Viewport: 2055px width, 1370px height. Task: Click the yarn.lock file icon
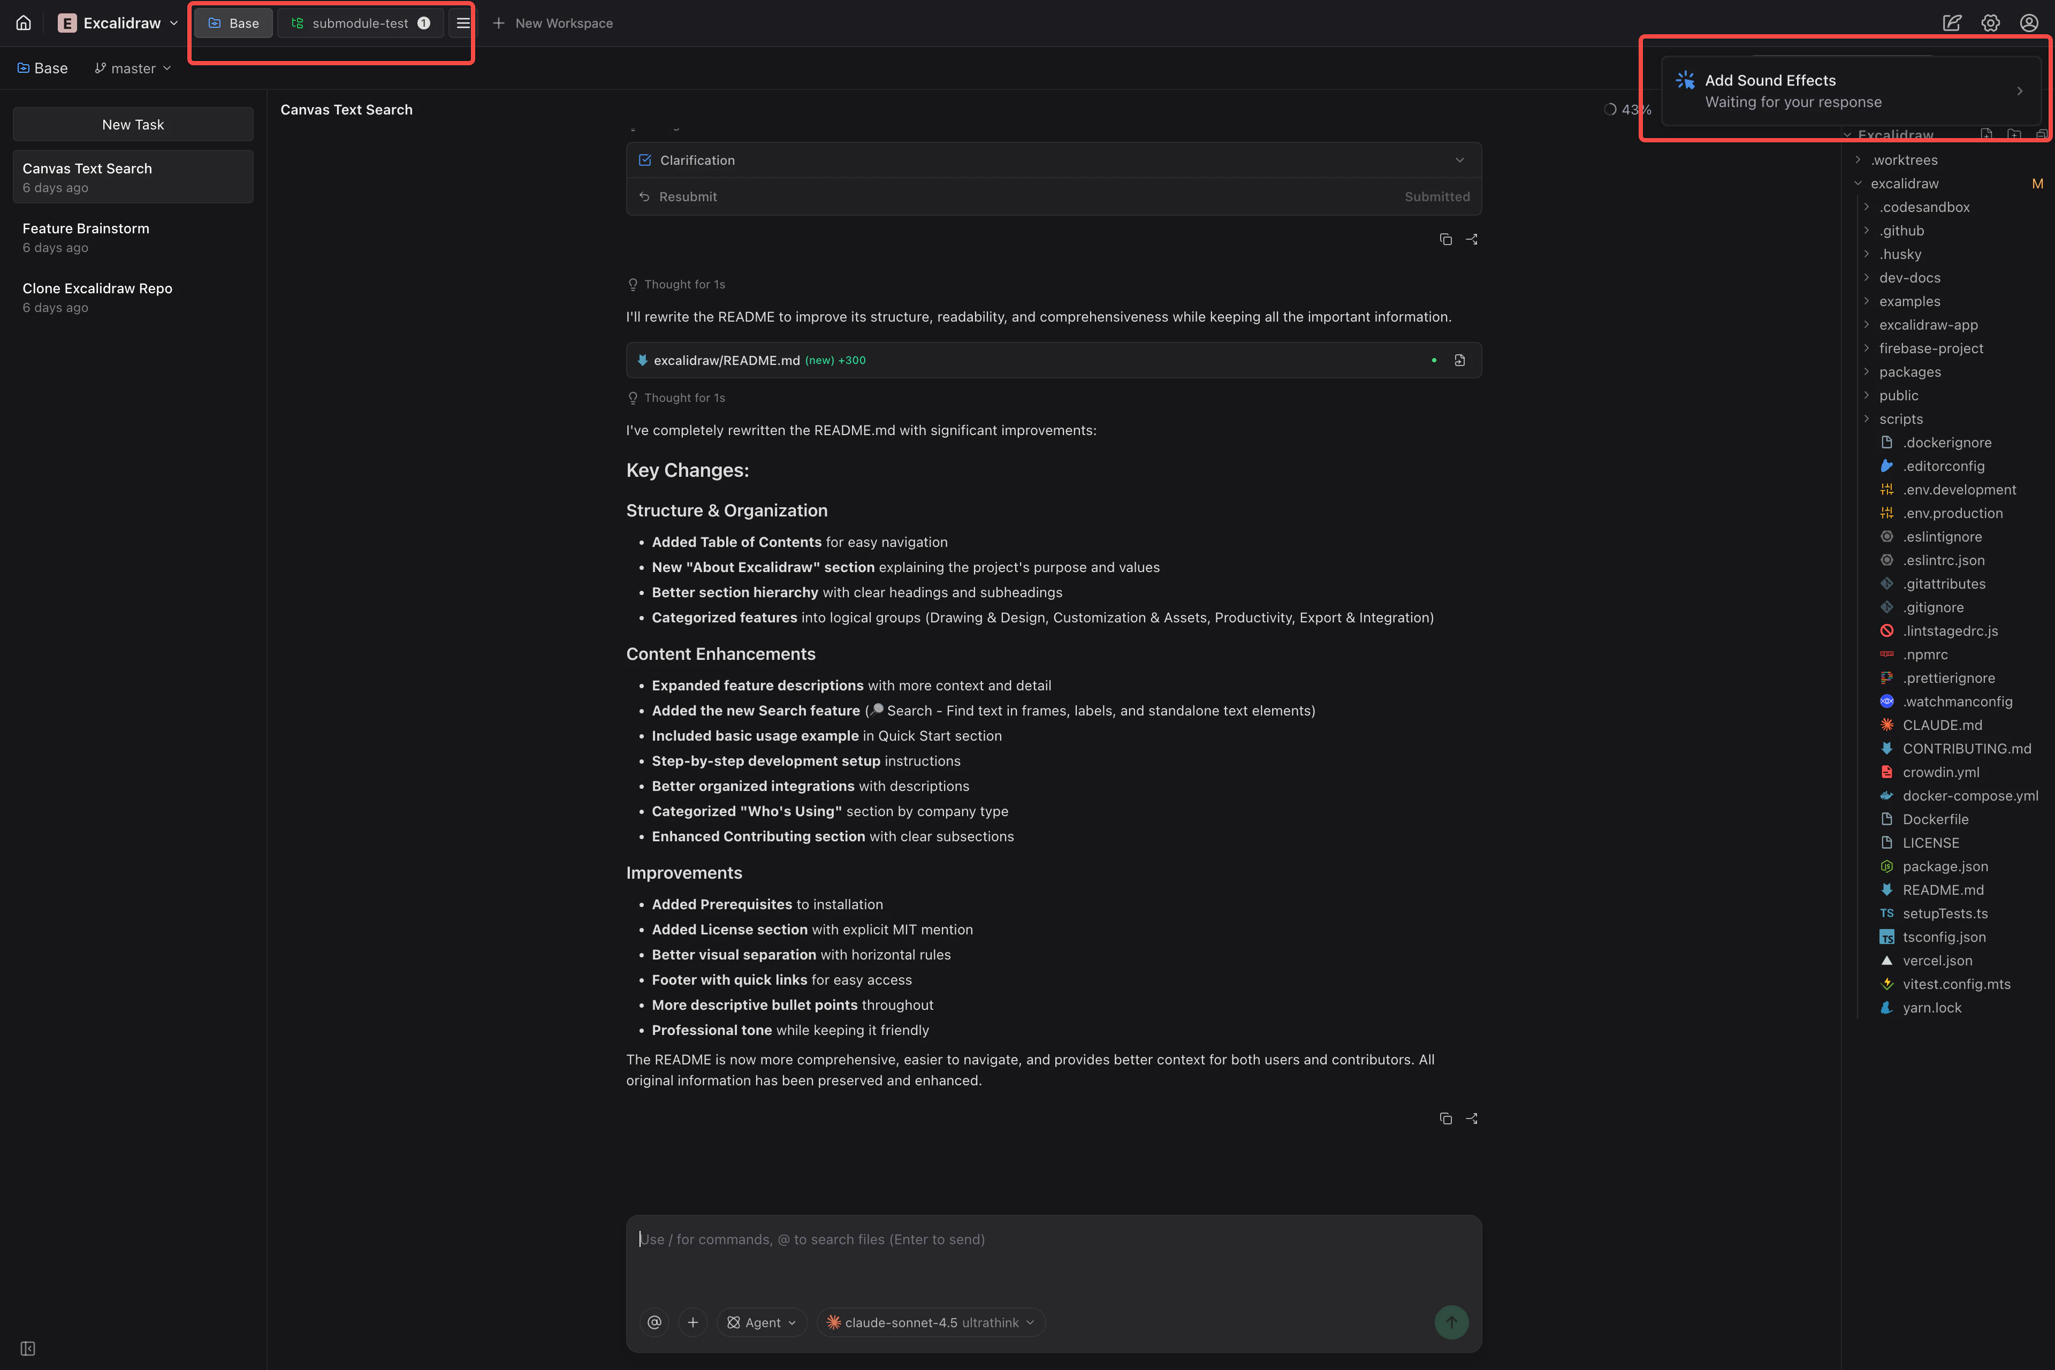(x=1886, y=1007)
